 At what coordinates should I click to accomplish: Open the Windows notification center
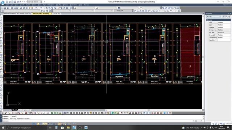[228, 127]
